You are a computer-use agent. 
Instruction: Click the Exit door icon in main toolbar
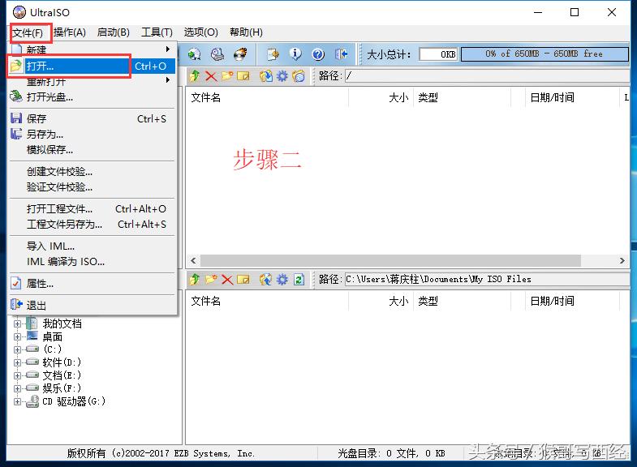(x=342, y=54)
